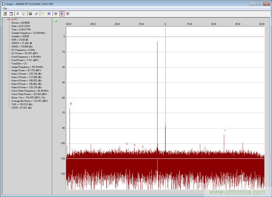The width and height of the screenshot is (272, 197).
Task: Select the SFDR = 91.831 dBc entry
Action: pos(22,107)
